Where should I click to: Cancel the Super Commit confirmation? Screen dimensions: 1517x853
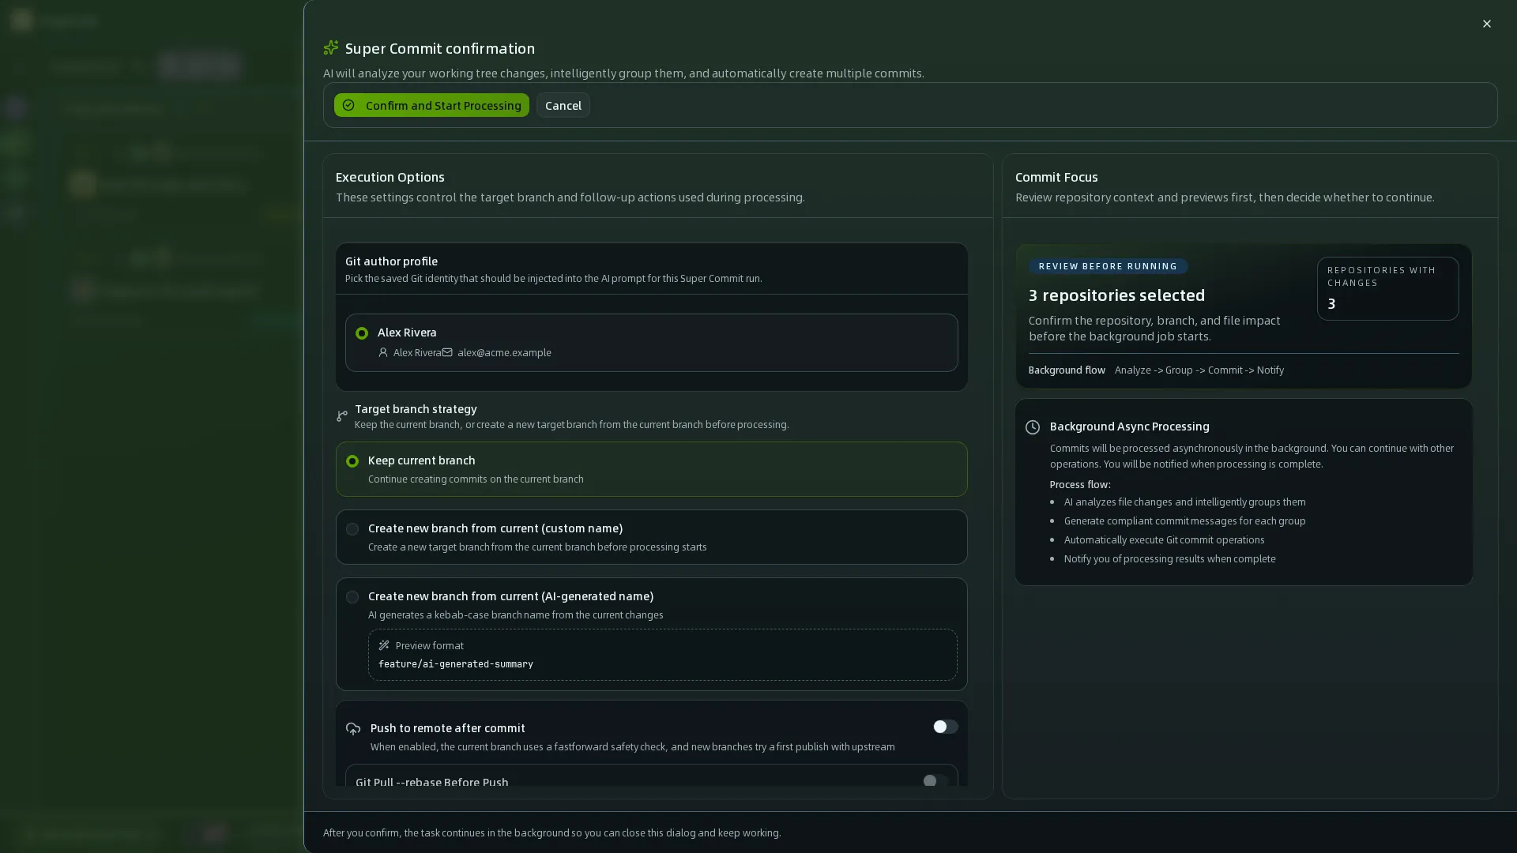pyautogui.click(x=563, y=105)
